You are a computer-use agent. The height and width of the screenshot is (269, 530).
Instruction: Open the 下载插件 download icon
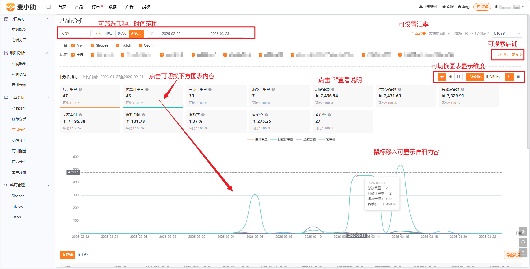[x=421, y=7]
